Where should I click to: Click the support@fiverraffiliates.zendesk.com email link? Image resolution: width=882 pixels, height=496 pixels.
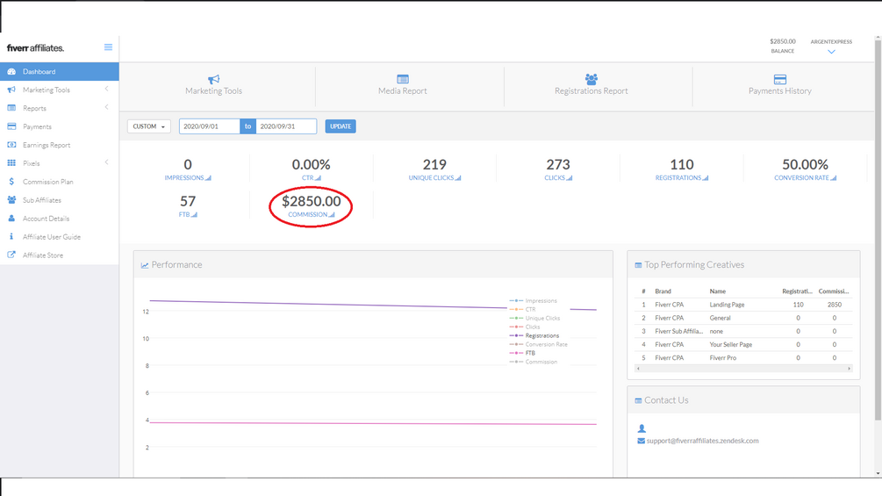click(x=703, y=441)
